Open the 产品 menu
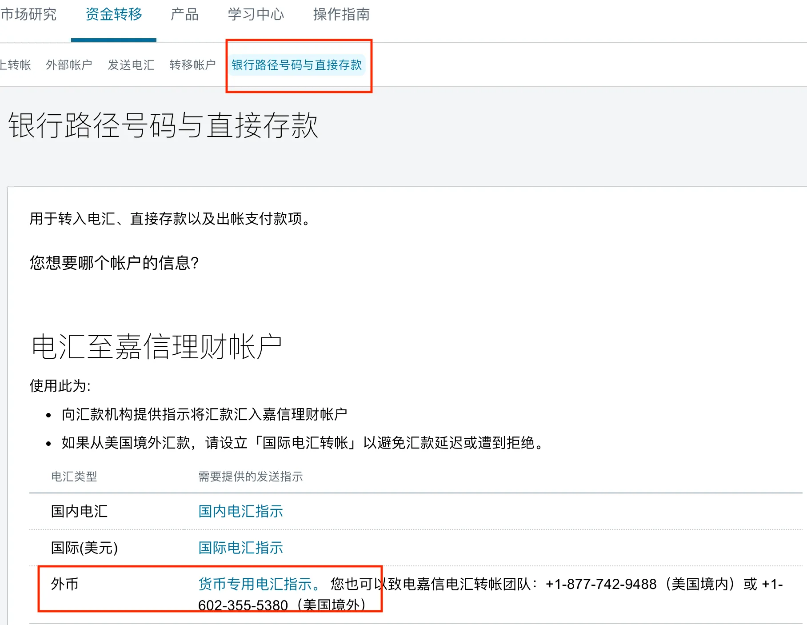 point(184,15)
